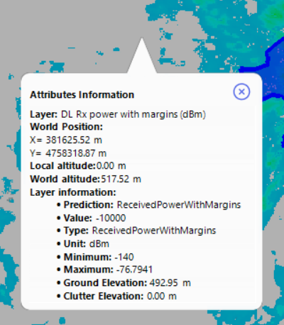
Task: Click the World altitude 517.52 m line
Action: click(85, 179)
